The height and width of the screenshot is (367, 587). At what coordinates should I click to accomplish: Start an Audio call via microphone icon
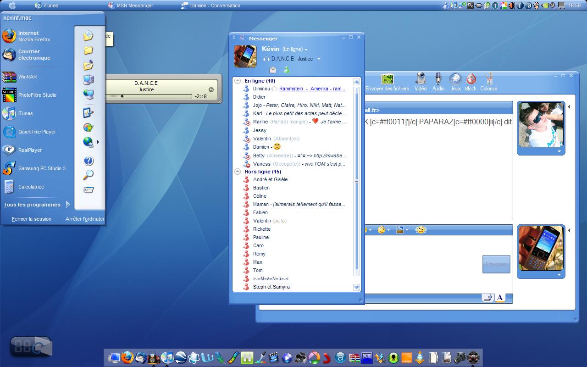pos(438,79)
